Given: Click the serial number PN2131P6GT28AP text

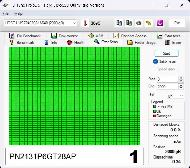Looking at the screenshot, I should [43, 156].
